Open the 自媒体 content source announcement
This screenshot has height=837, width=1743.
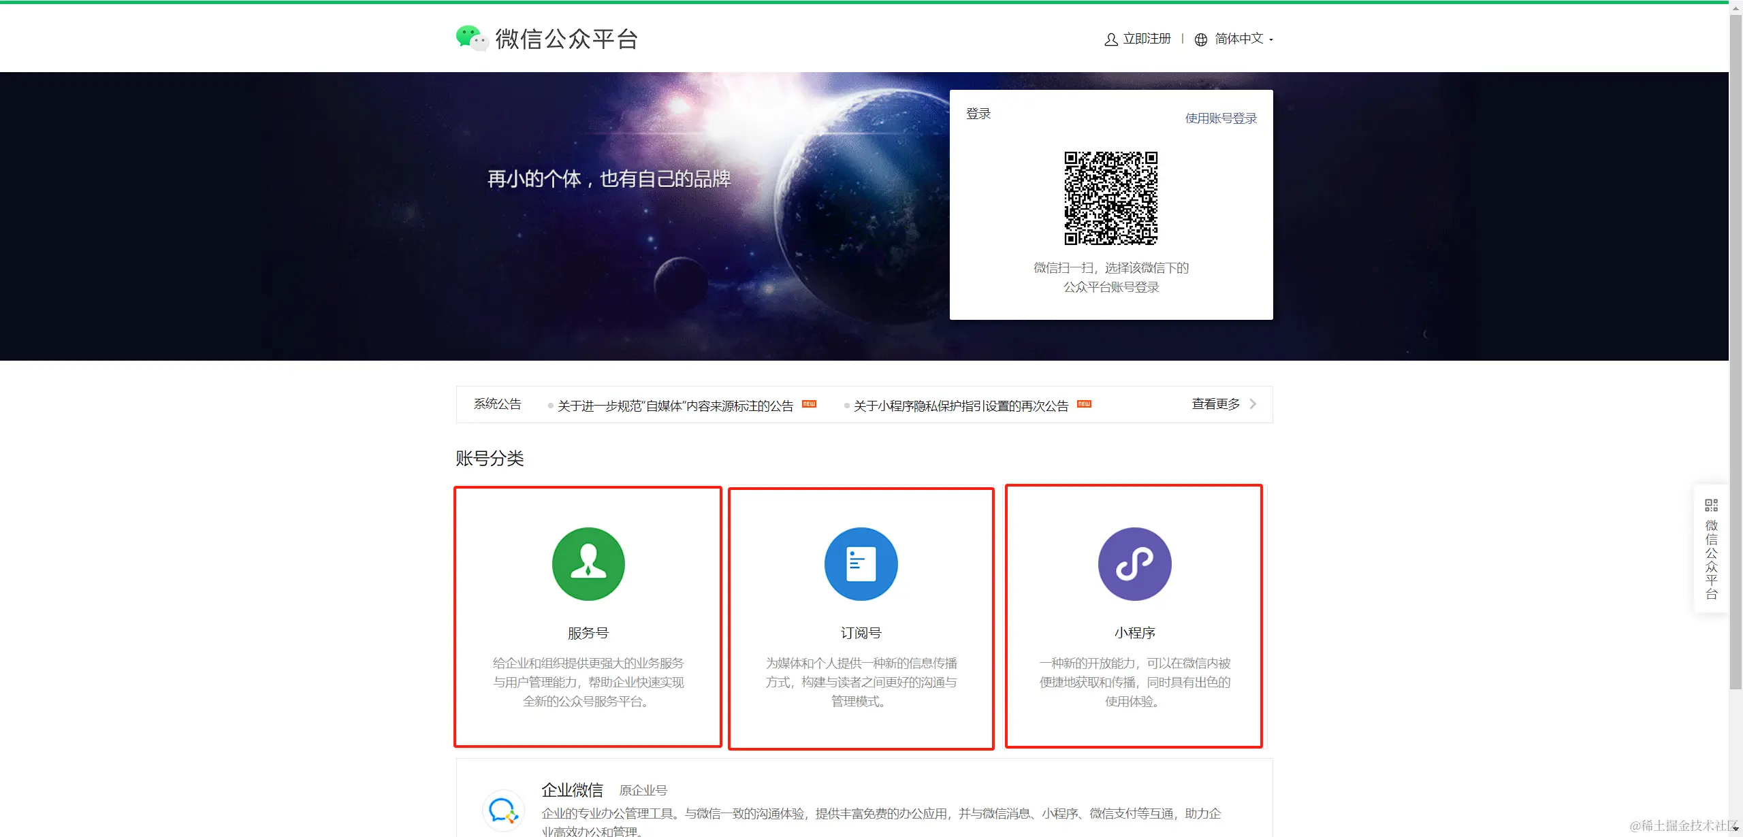point(675,404)
